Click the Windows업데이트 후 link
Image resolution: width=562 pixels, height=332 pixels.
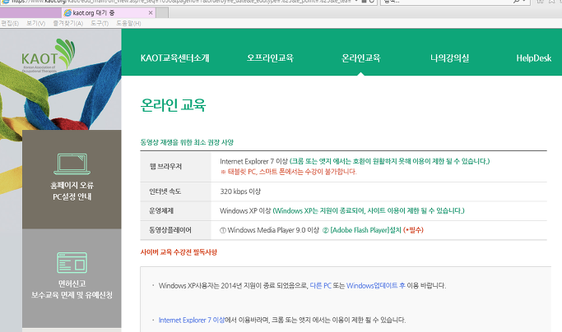375,285
